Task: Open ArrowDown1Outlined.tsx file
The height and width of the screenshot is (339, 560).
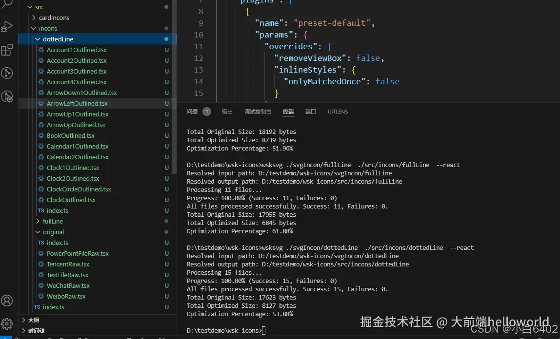Action: 82,93
